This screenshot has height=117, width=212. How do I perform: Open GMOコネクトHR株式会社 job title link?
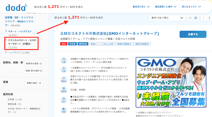(x=110, y=33)
